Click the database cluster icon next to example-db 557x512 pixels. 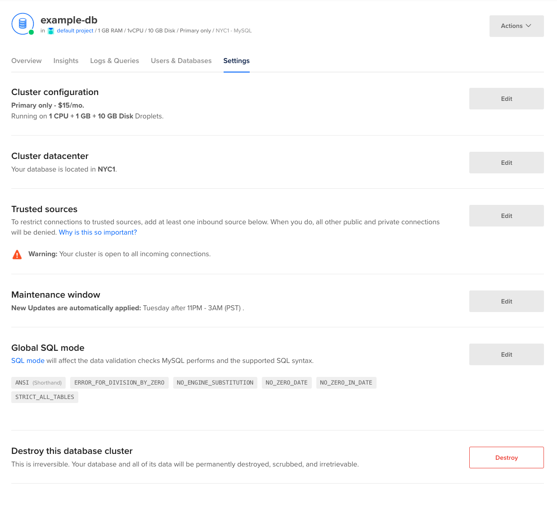pyautogui.click(x=22, y=24)
